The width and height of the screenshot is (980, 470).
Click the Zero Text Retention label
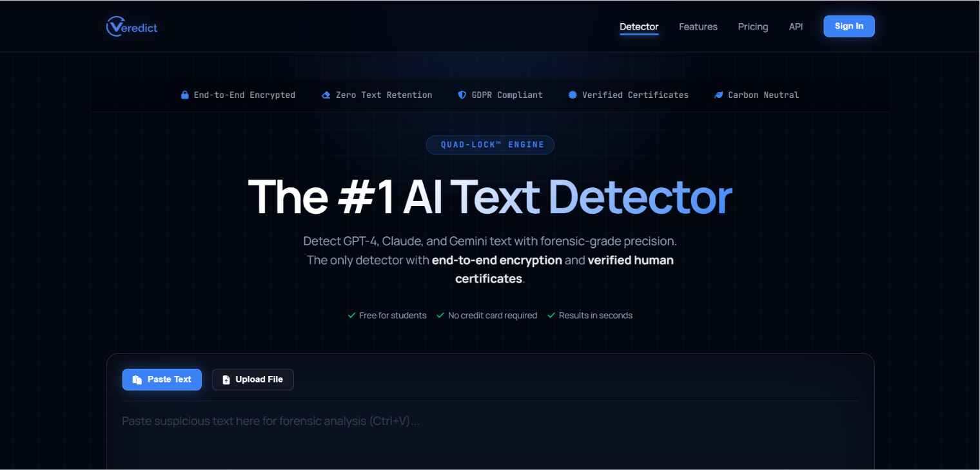(384, 95)
